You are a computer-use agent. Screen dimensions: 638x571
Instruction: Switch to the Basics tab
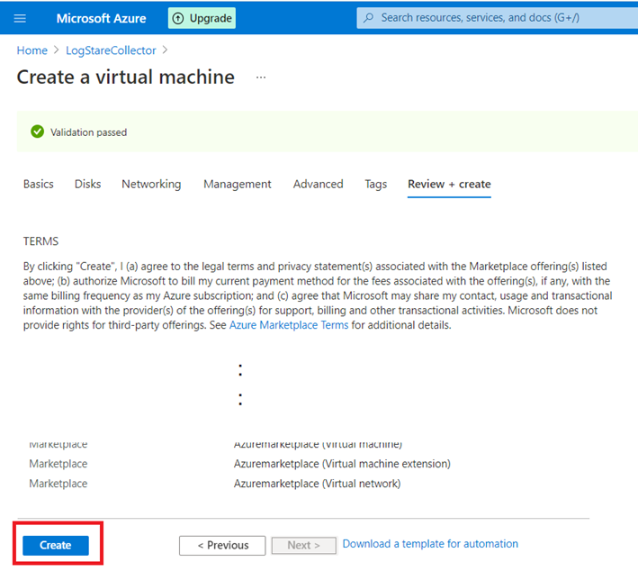pos(39,184)
